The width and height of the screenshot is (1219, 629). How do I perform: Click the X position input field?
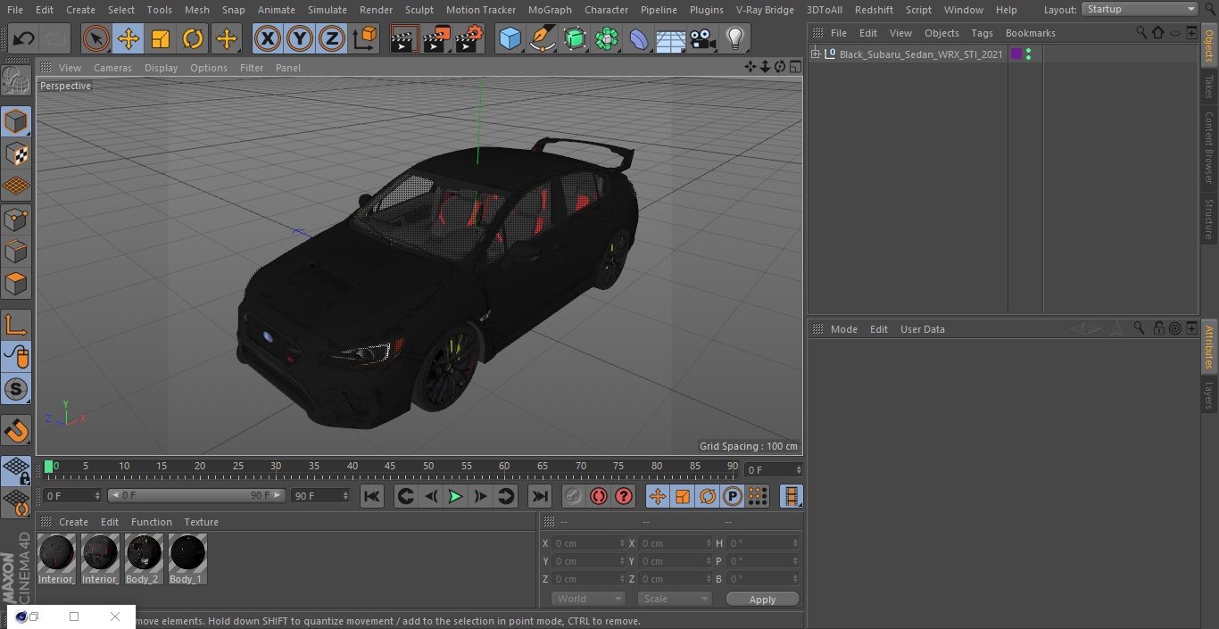click(x=589, y=543)
